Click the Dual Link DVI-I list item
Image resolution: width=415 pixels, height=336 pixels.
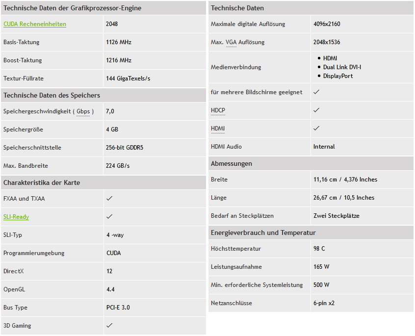[342, 67]
